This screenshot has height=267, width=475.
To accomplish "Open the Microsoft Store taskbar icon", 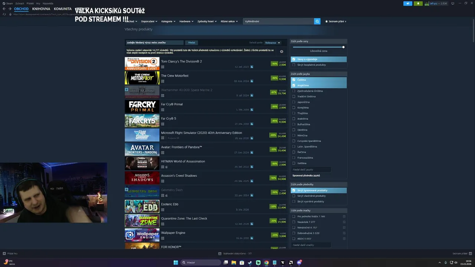I will pyautogui.click(x=242, y=263).
